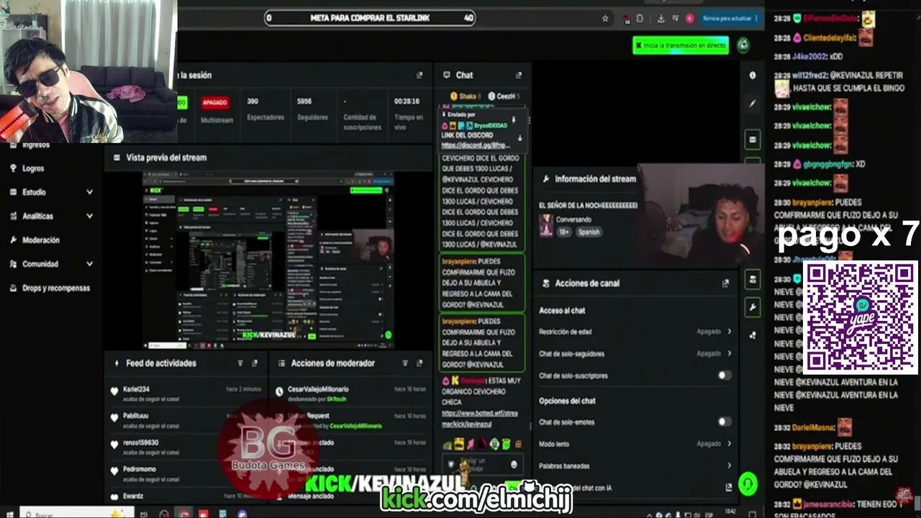This screenshot has height=518, width=921.
Task: Open the Feed de actividades filter
Action: [x=240, y=363]
